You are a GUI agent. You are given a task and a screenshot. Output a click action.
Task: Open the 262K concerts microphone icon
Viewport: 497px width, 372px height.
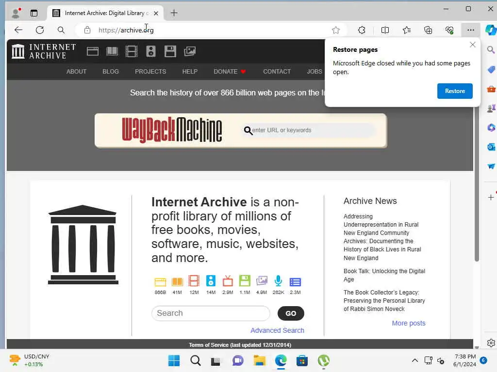coord(278,281)
